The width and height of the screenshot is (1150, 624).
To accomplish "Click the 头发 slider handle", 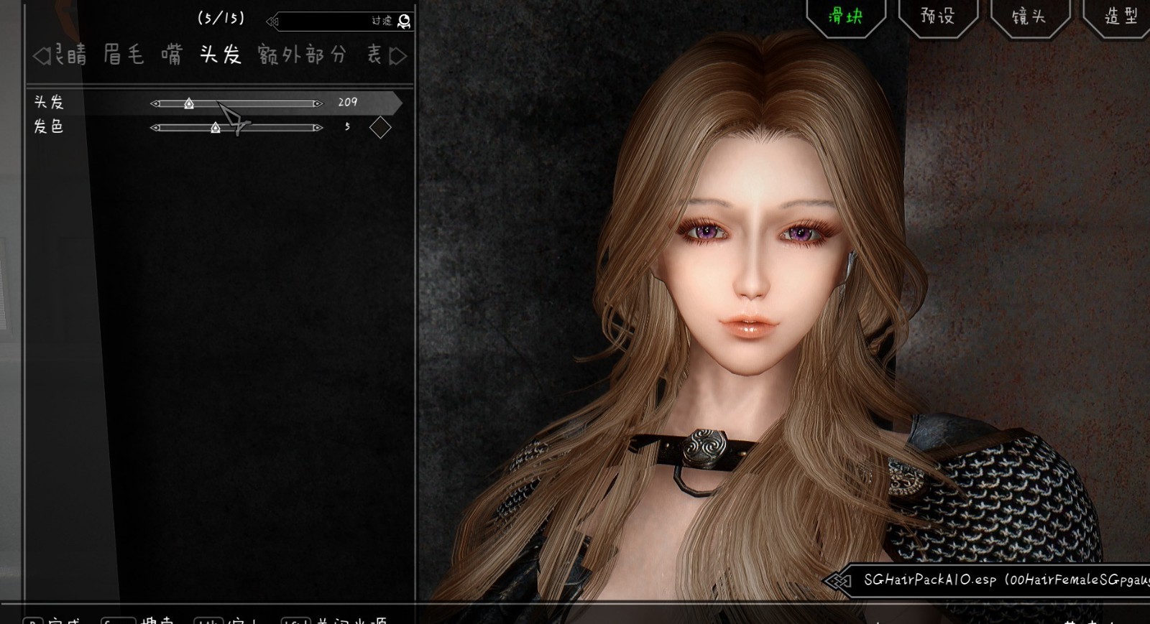I will 188,103.
